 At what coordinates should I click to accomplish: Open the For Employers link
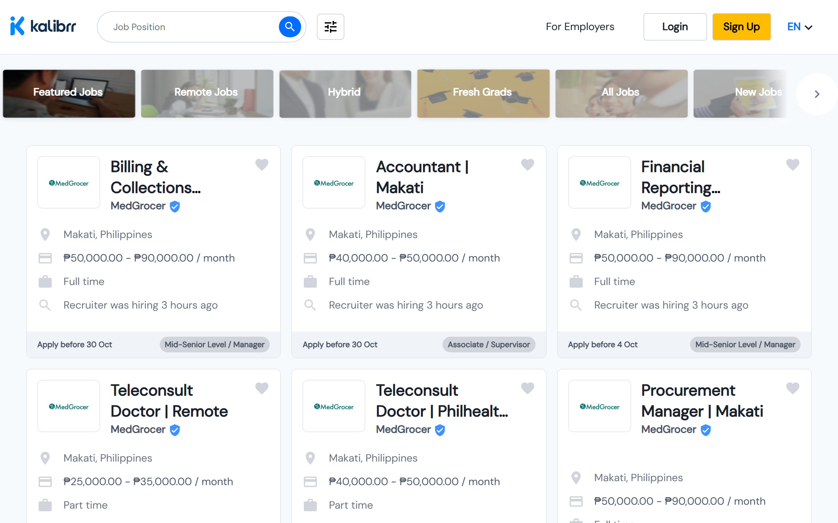pos(580,26)
